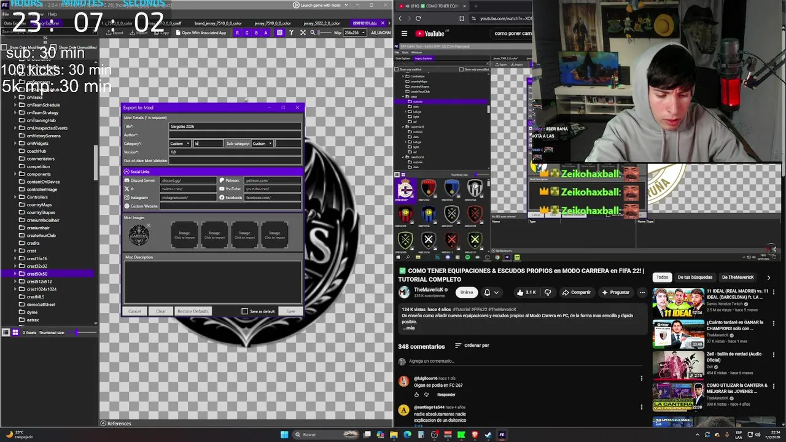Click the dislike thumbs-down icon
The height and width of the screenshot is (442, 786).
coord(548,292)
